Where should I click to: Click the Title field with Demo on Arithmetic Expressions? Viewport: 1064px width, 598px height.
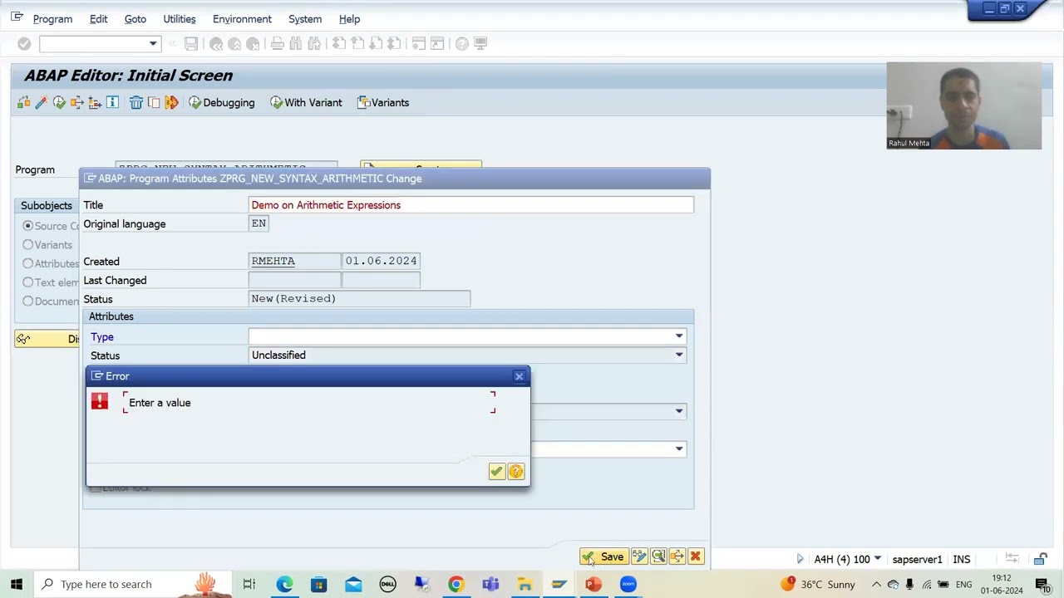tap(470, 205)
